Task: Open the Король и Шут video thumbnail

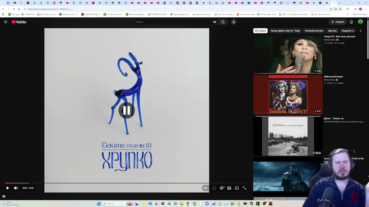Action: pyautogui.click(x=288, y=95)
